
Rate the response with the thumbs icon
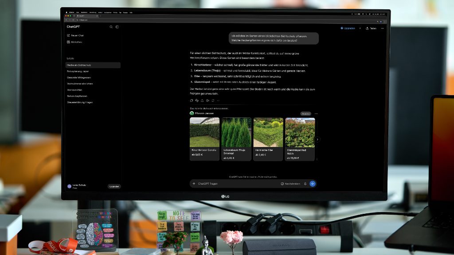point(197,100)
